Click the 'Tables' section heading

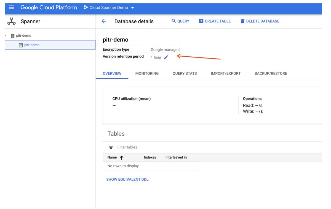pos(116,134)
